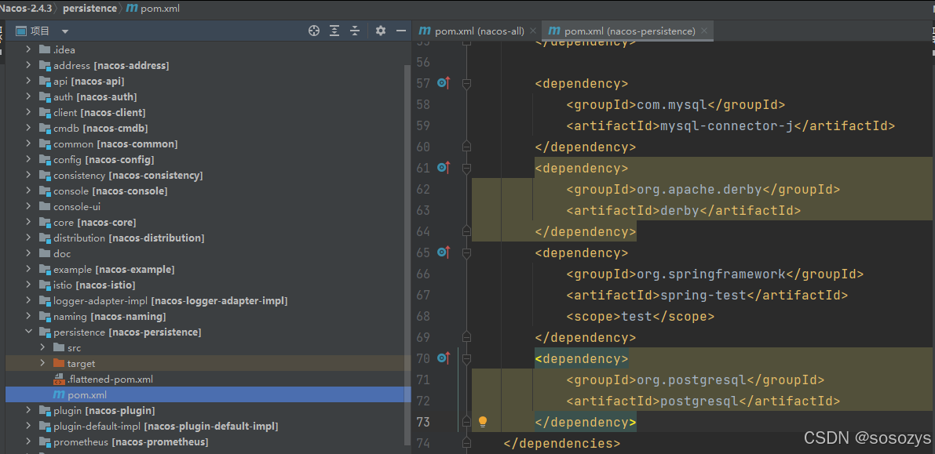Click com.mysql groupId text
Image resolution: width=935 pixels, height=454 pixels.
[671, 105]
